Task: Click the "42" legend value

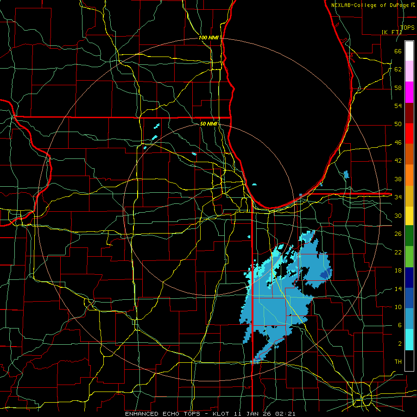Action: coord(398,160)
